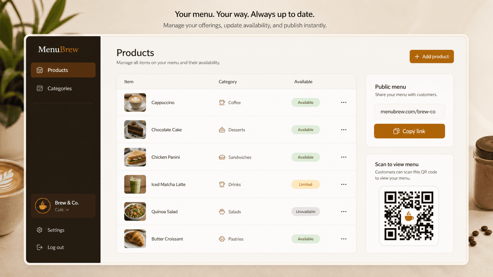Open the Chocolate Cake row more options
Viewport: 493px width, 277px height.
[x=344, y=130]
